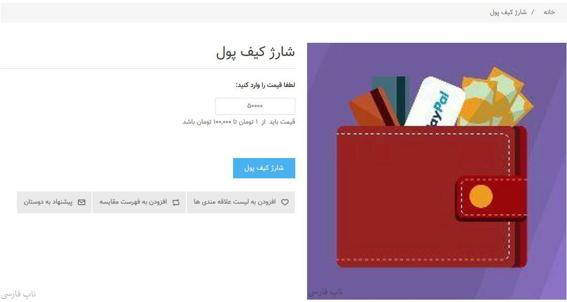Click پیشنهاد به دوستان text
567x302 pixels.
[x=48, y=202]
